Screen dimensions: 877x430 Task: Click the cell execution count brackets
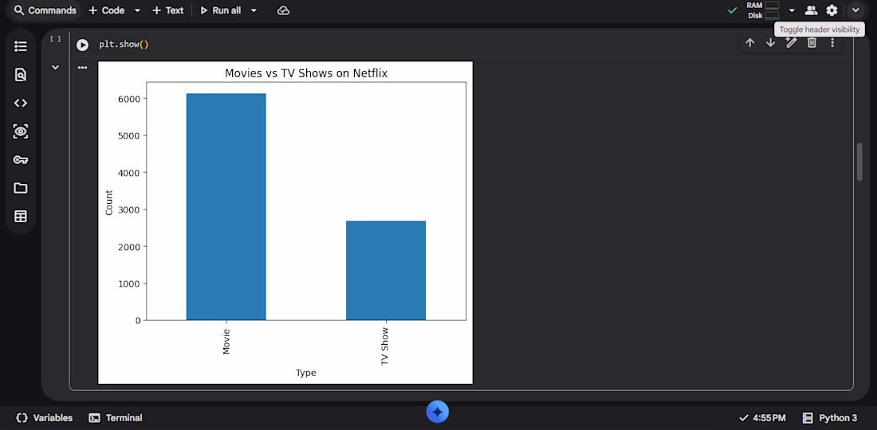[x=55, y=39]
